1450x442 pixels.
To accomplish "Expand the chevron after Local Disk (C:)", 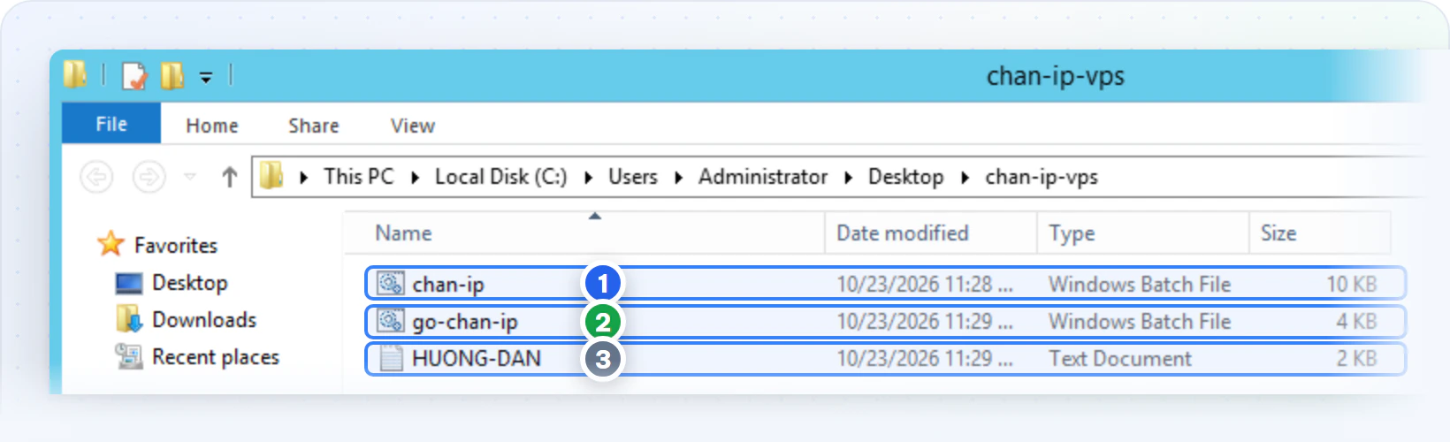I will pos(588,177).
